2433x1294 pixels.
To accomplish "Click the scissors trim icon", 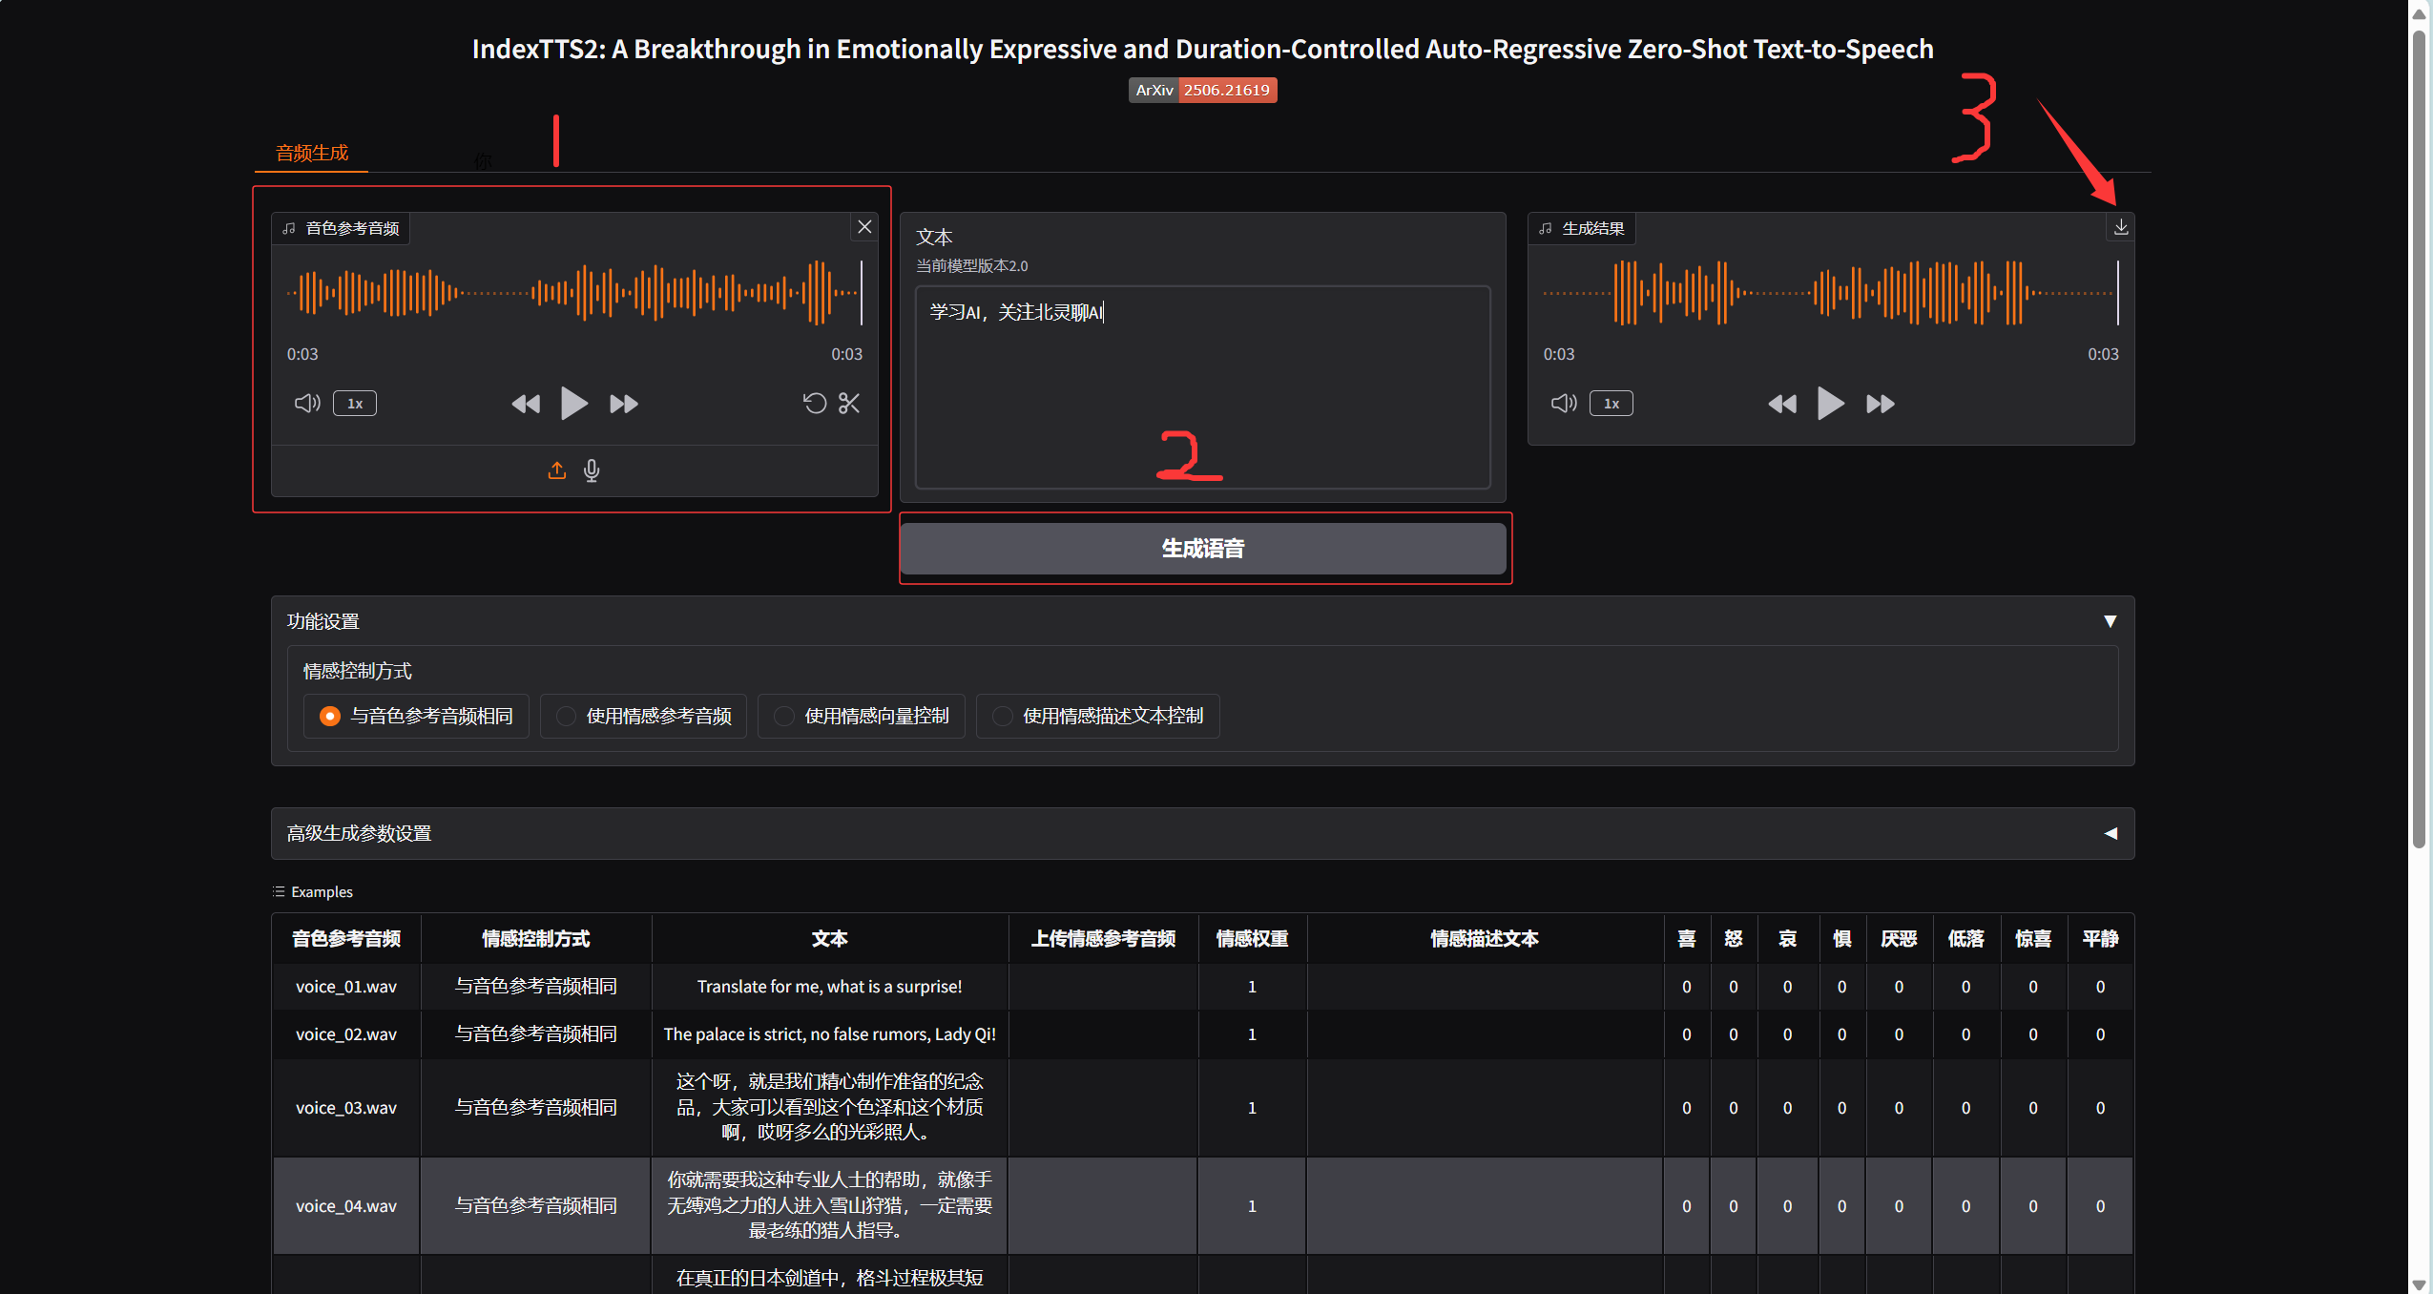I will coord(849,404).
